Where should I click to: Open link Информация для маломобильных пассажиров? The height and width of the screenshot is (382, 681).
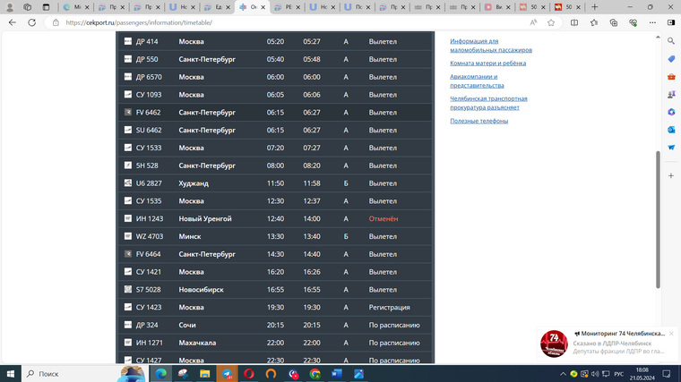click(491, 46)
